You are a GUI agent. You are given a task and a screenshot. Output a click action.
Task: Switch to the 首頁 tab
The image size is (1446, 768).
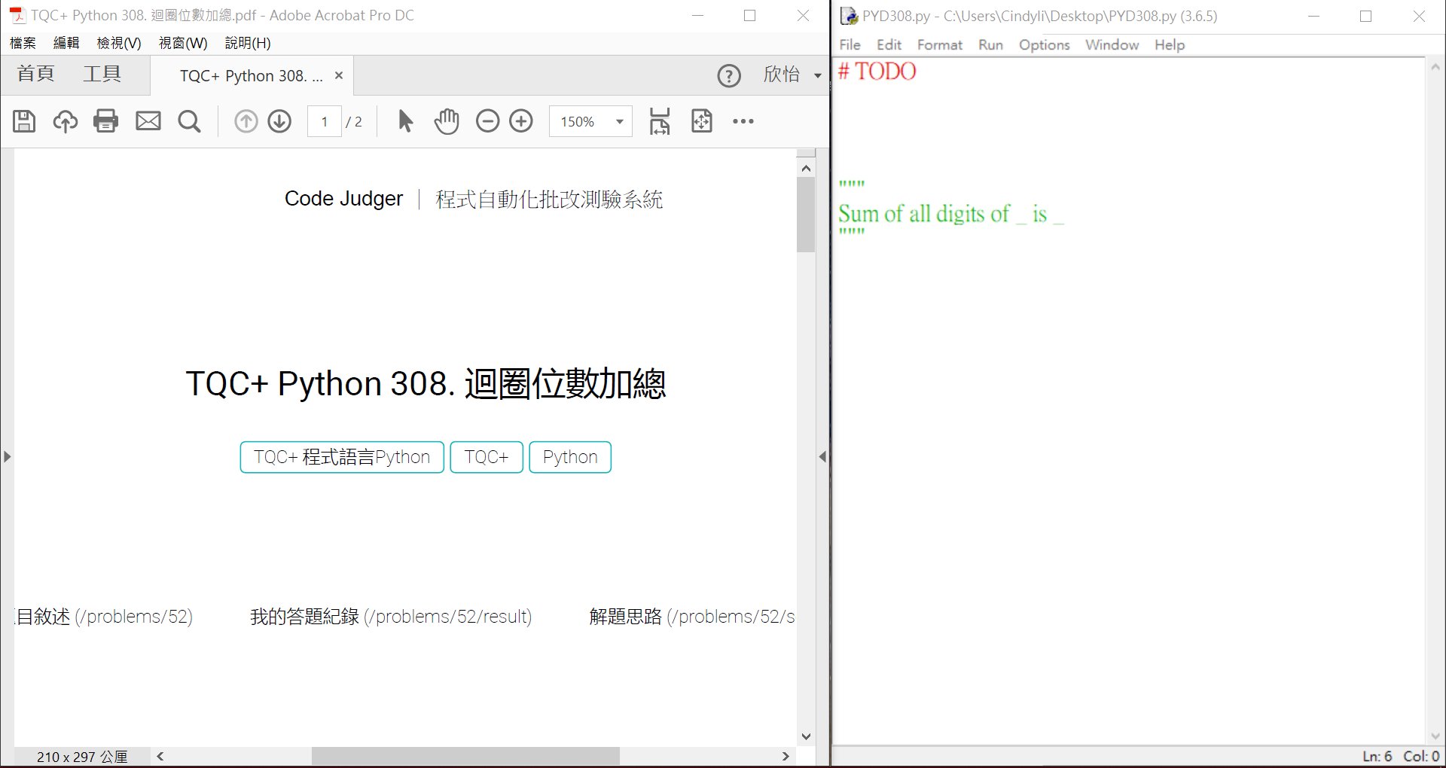35,74
